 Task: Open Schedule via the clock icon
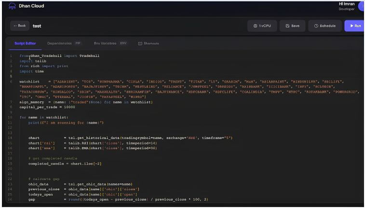pos(316,26)
